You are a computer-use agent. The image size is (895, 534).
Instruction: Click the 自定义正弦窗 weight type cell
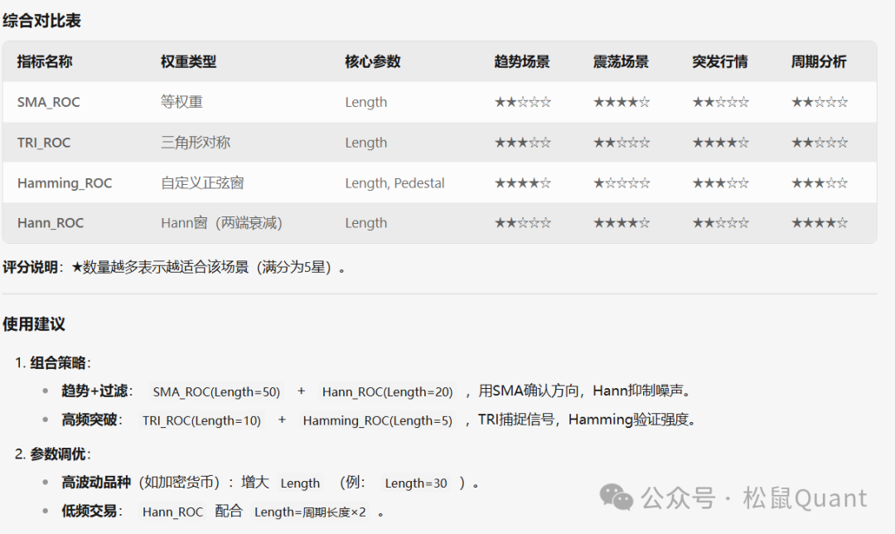coord(202,182)
